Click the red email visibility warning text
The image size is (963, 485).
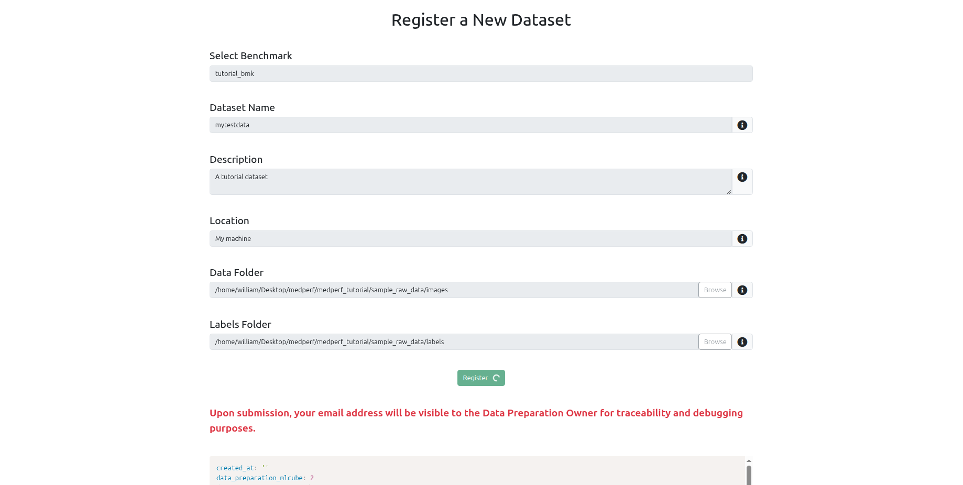tap(476, 420)
